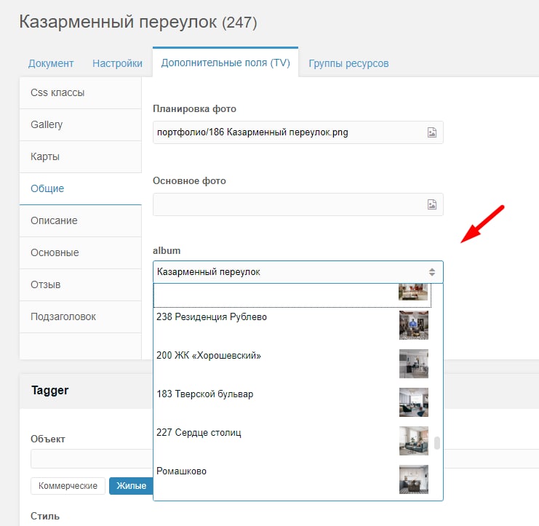Viewport: 539px width, 526px height.
Task: Open the Gallery category
Action: coord(81,125)
